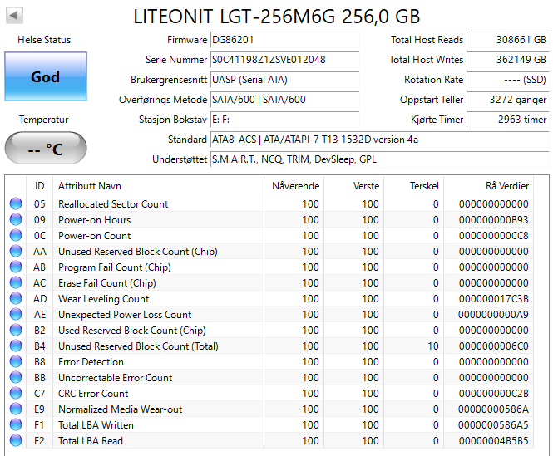Image resolution: width=553 pixels, height=456 pixels.
Task: Click status circle for Power-on Count
Action: click(16, 235)
